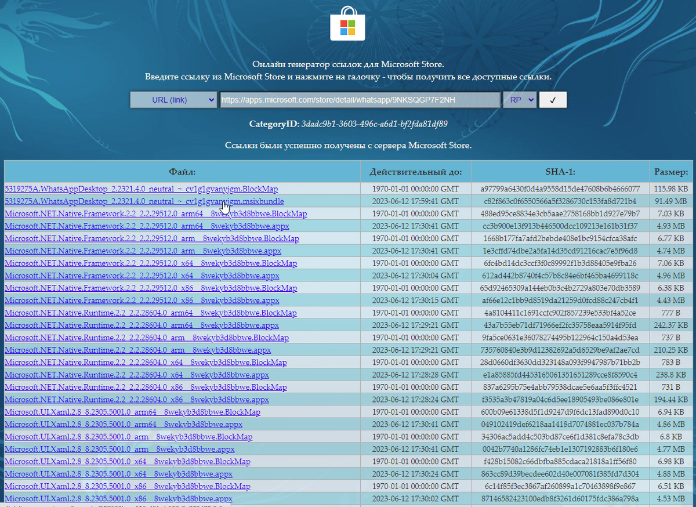Select SHA-1 hash a97799a6430f0d4a9558d15de47608b6b4666077
696x507 pixels.
[560, 189]
